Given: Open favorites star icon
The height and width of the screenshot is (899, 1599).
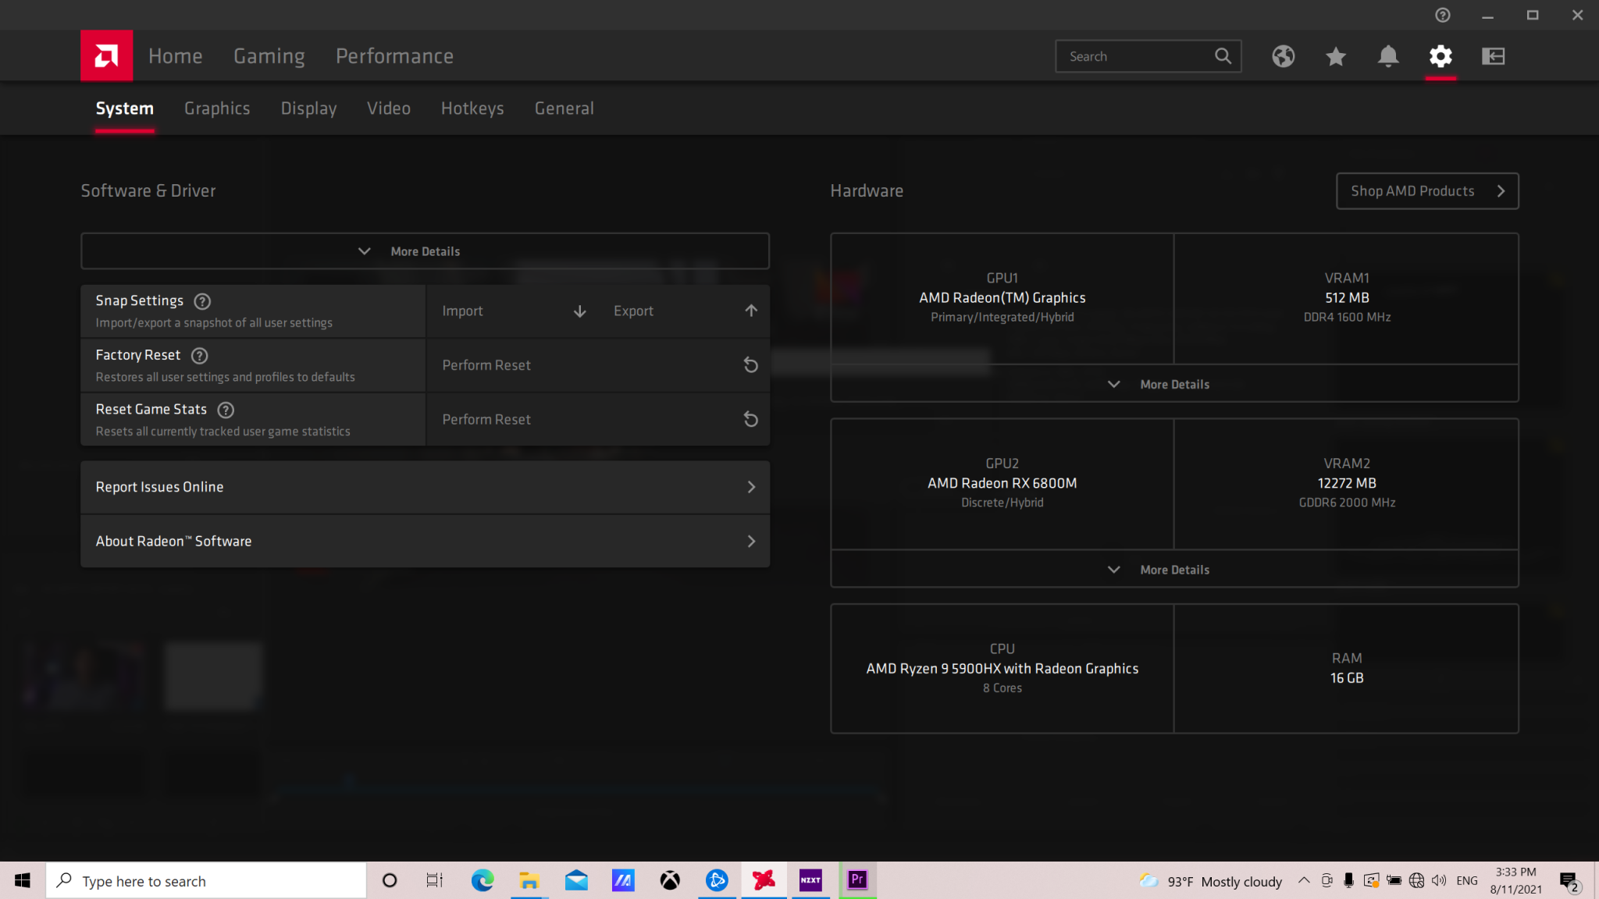Looking at the screenshot, I should tap(1336, 56).
